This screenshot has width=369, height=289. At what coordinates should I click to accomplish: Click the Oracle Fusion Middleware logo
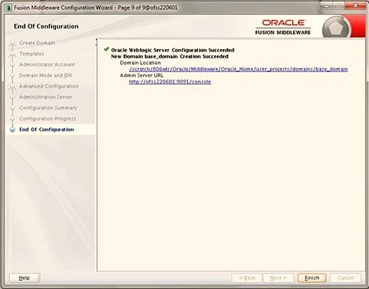283,27
